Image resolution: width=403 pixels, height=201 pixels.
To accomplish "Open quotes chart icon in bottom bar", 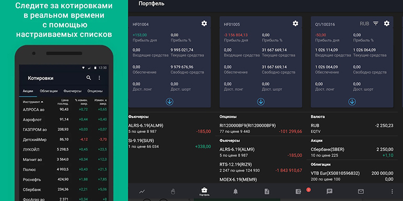I will (142, 192).
